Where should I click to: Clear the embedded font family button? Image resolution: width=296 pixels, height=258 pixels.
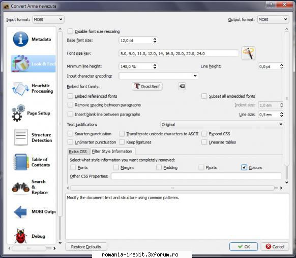tap(182, 86)
